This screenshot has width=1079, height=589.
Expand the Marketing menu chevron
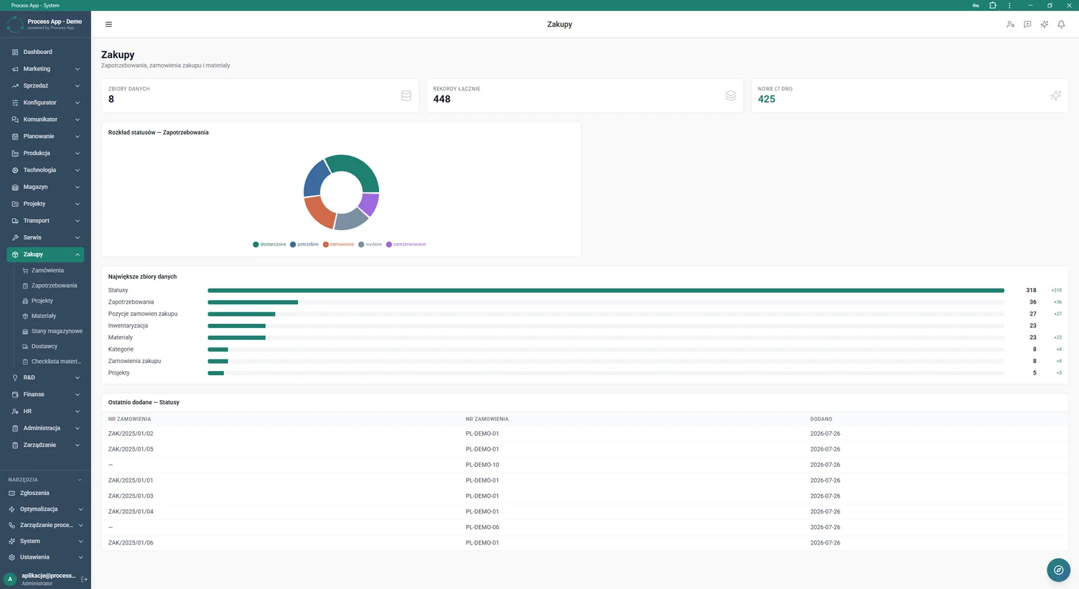78,69
